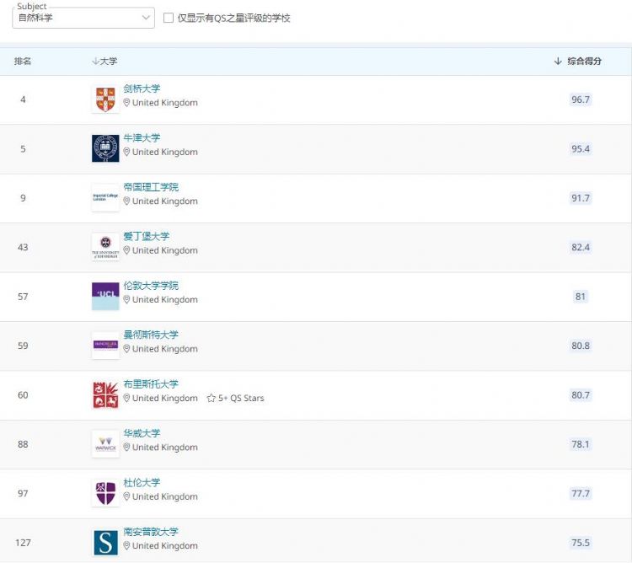Open the 华威大学 link
The image size is (632, 563).
click(142, 433)
